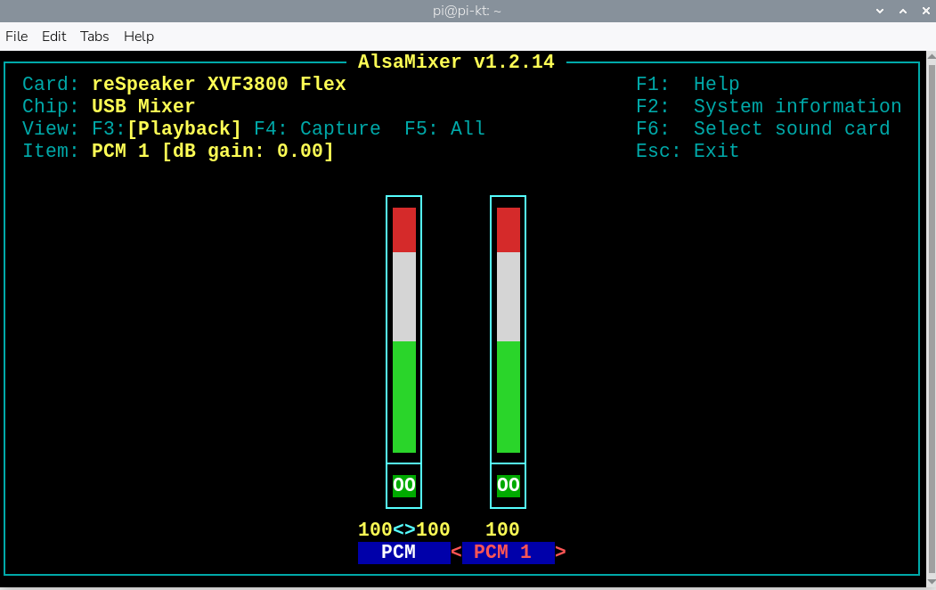The width and height of the screenshot is (936, 590).
Task: Open the File menu
Action: 17,37
